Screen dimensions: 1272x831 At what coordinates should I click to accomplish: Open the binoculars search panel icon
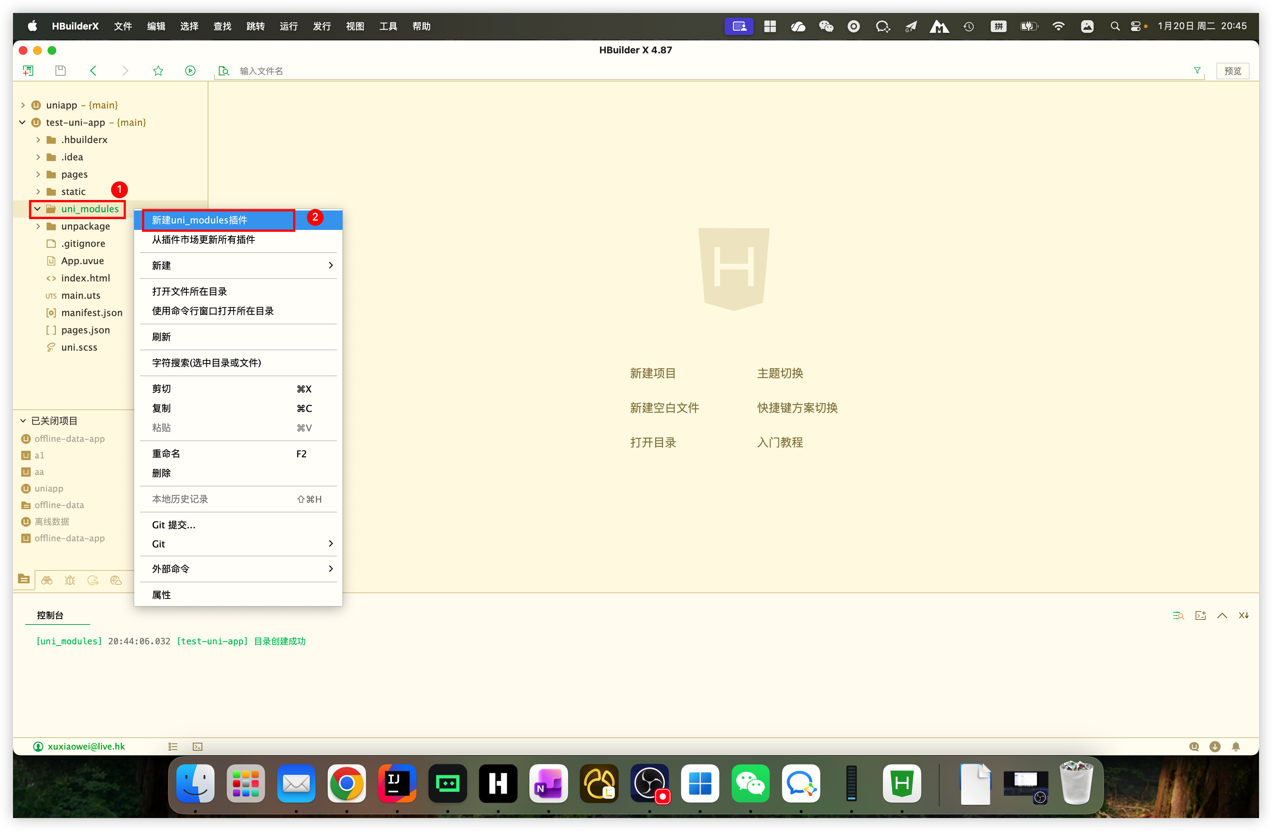click(47, 580)
